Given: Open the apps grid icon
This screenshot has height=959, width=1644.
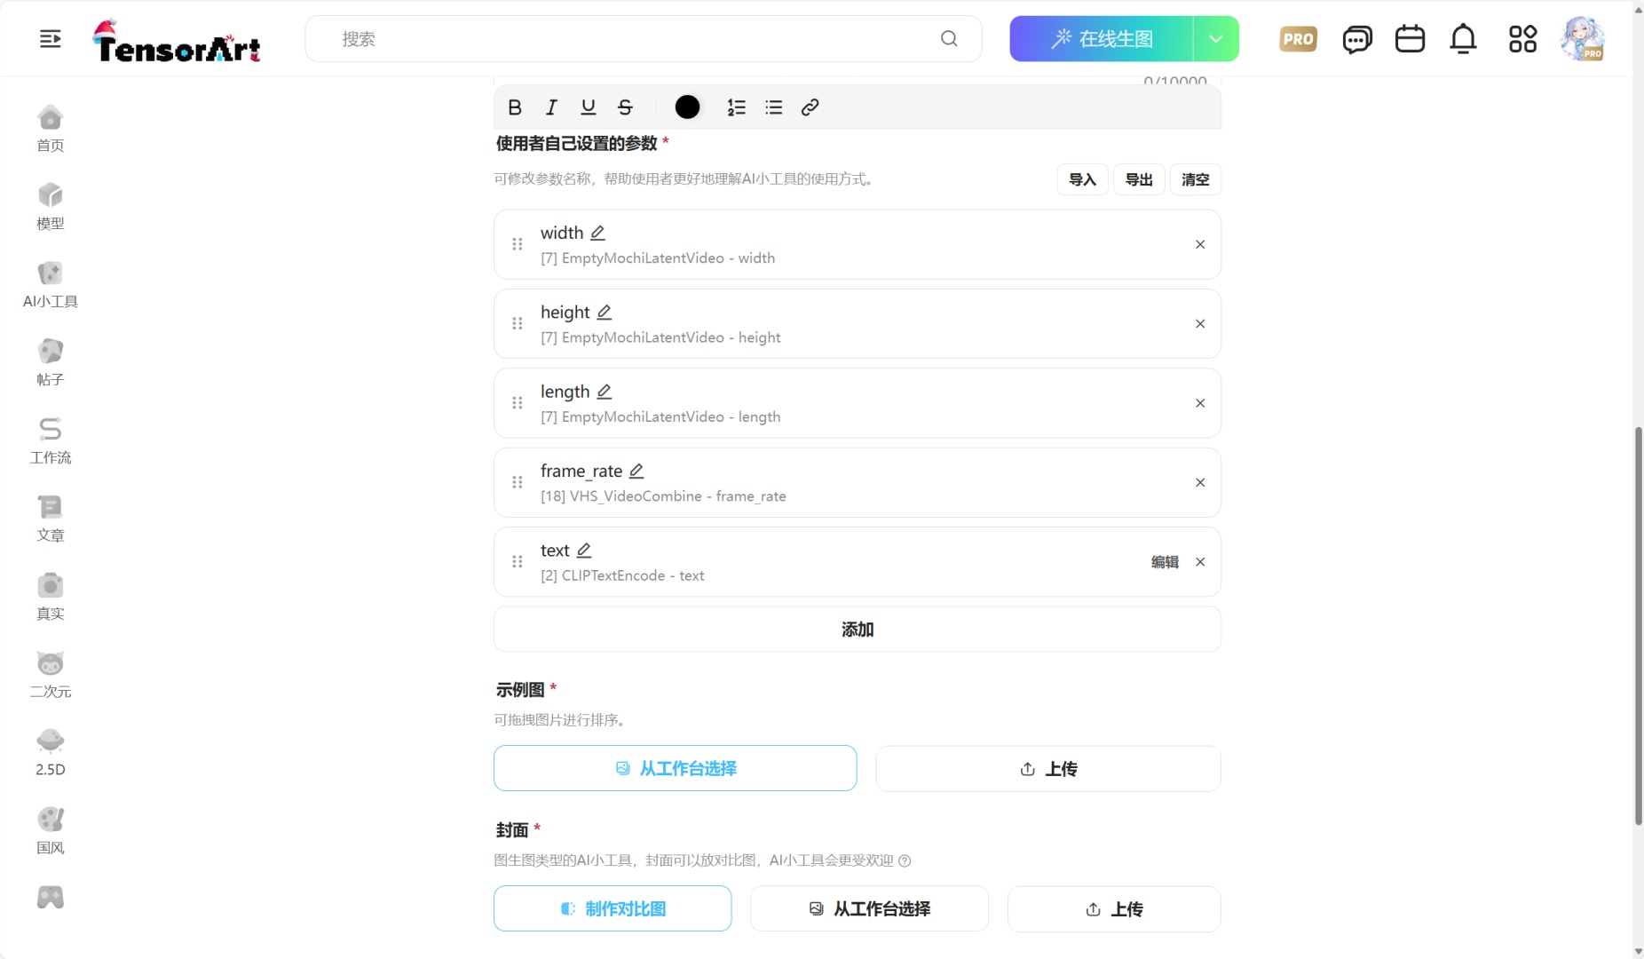Looking at the screenshot, I should (1522, 39).
